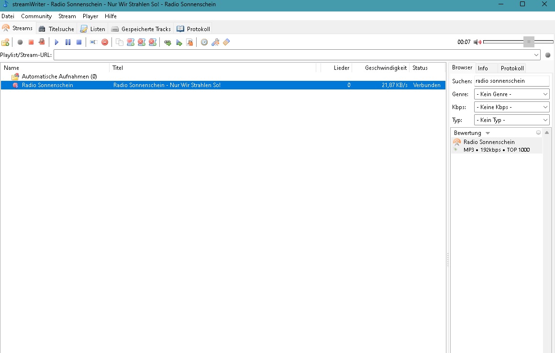Open the Stream menu

click(x=67, y=16)
